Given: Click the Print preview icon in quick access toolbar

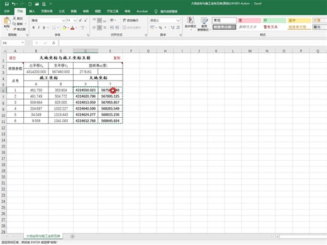Looking at the screenshot, I should tap(43, 4).
